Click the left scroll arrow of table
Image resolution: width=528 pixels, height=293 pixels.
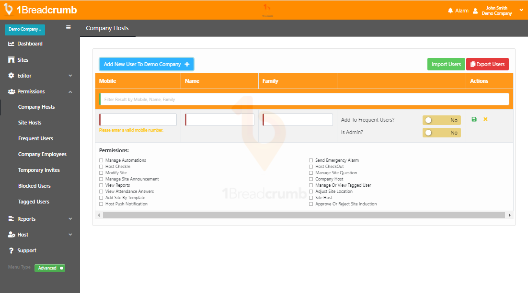[99, 215]
